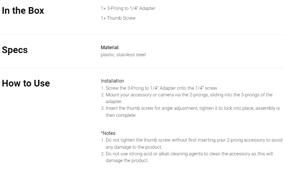
Task: Click the 'How to Use' heading
Action: point(26,83)
